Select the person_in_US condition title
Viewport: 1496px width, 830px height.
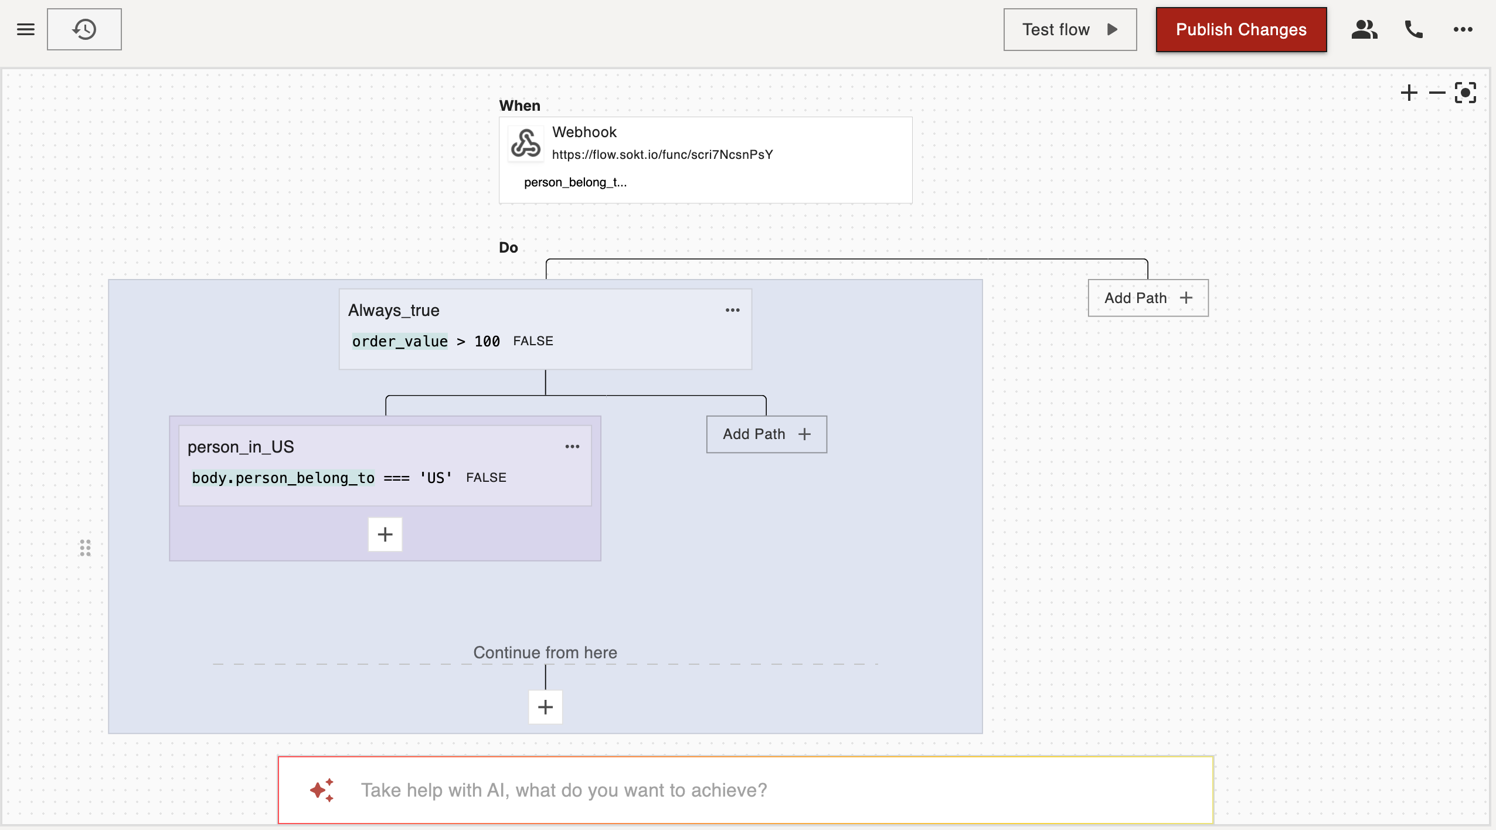(240, 447)
